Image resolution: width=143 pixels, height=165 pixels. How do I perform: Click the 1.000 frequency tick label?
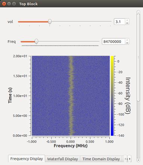tap(109, 141)
